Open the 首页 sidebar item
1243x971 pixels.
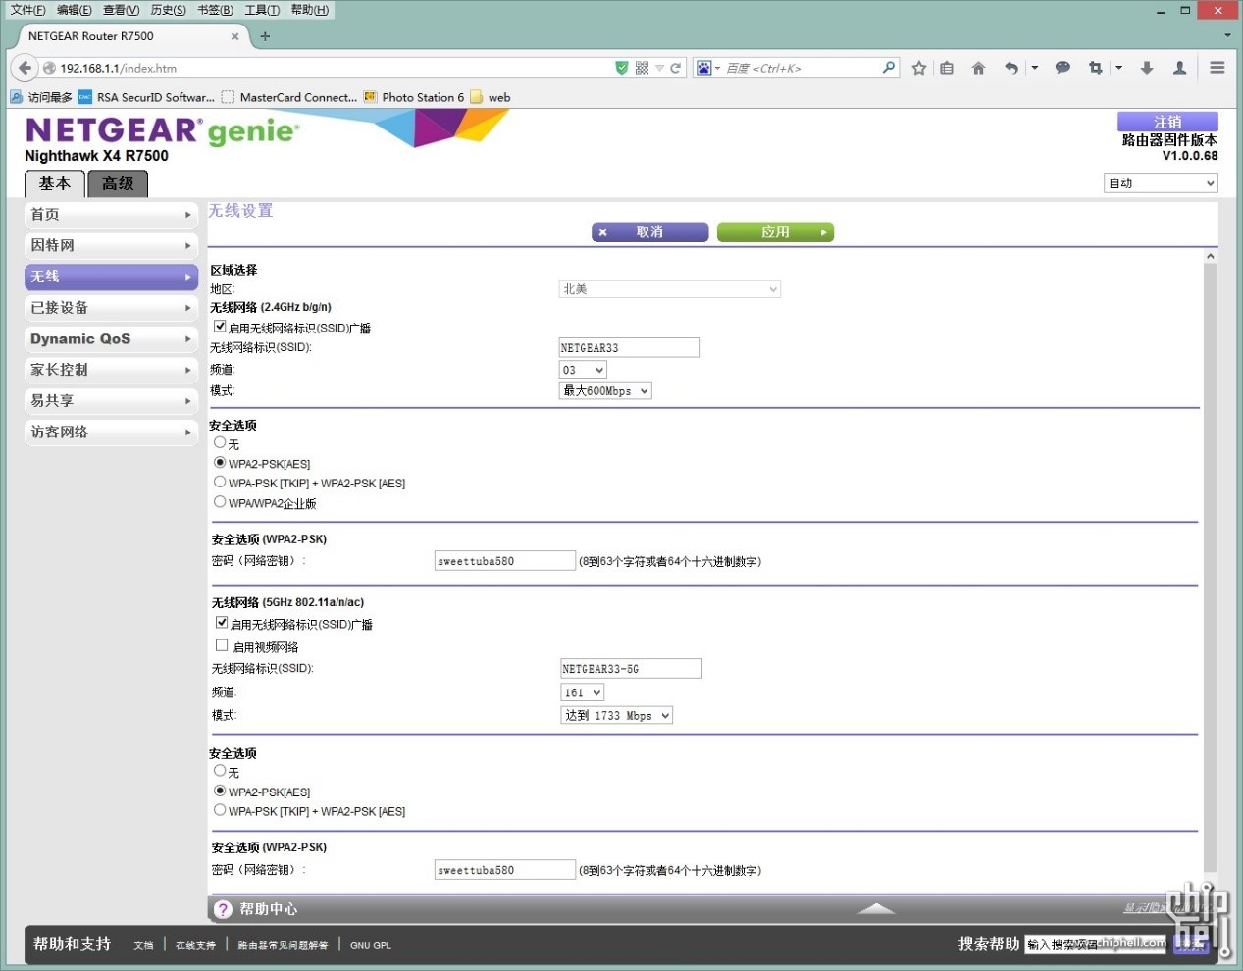(111, 215)
